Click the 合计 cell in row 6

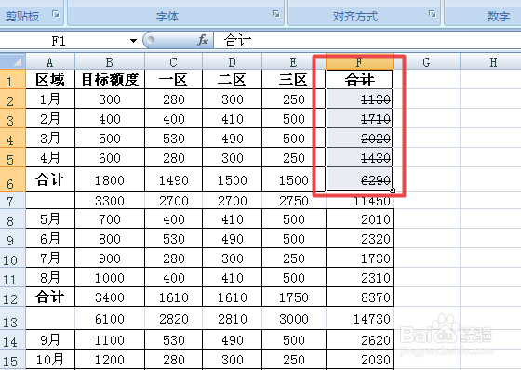50,179
